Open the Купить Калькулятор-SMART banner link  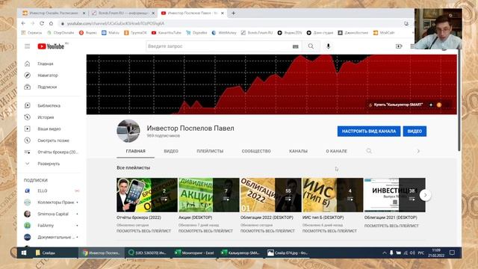point(398,105)
